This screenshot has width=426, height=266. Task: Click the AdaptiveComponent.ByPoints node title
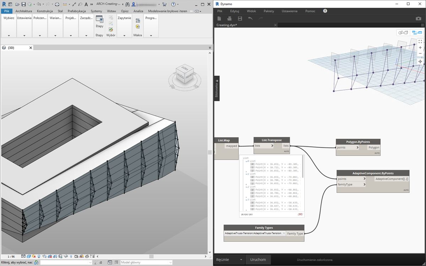click(373, 173)
